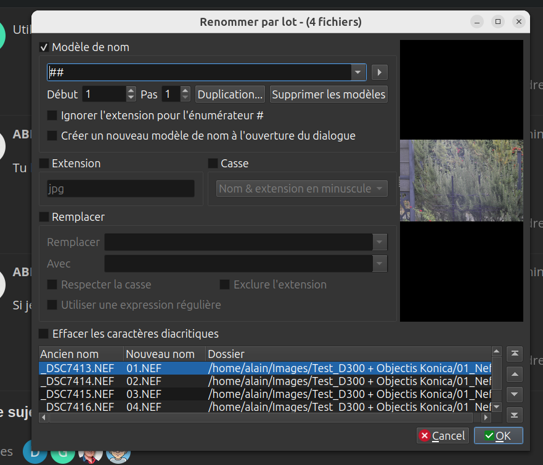Image resolution: width=543 pixels, height=465 pixels.
Task: Click the arrow button beside name template field
Action: tap(380, 73)
